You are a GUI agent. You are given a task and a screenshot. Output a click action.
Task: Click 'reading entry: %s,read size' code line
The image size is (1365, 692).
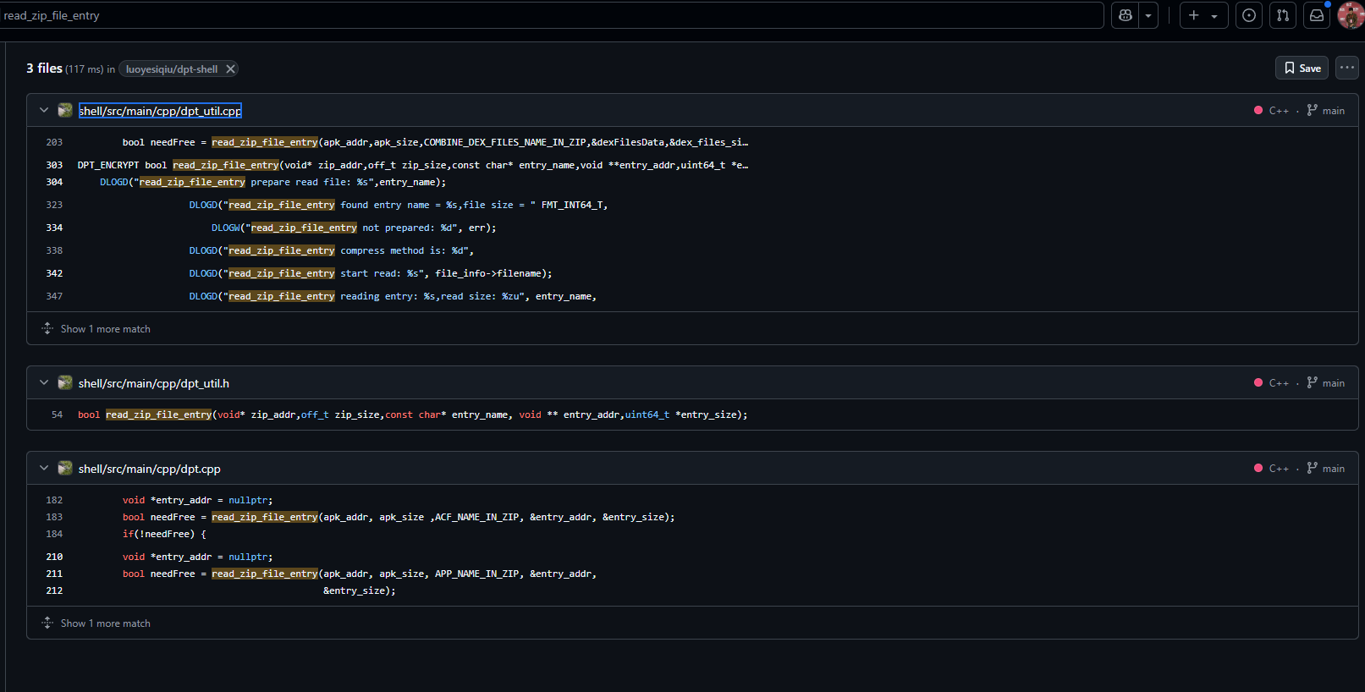pyautogui.click(x=393, y=296)
